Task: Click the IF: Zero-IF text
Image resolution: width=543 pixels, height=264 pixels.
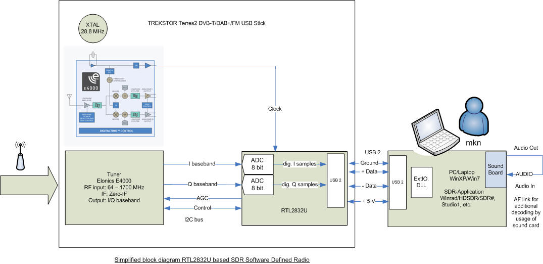Action: (x=114, y=194)
